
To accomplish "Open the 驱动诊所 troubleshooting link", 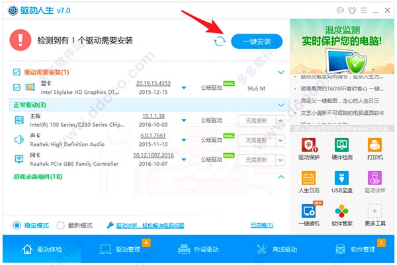I will (150, 225).
